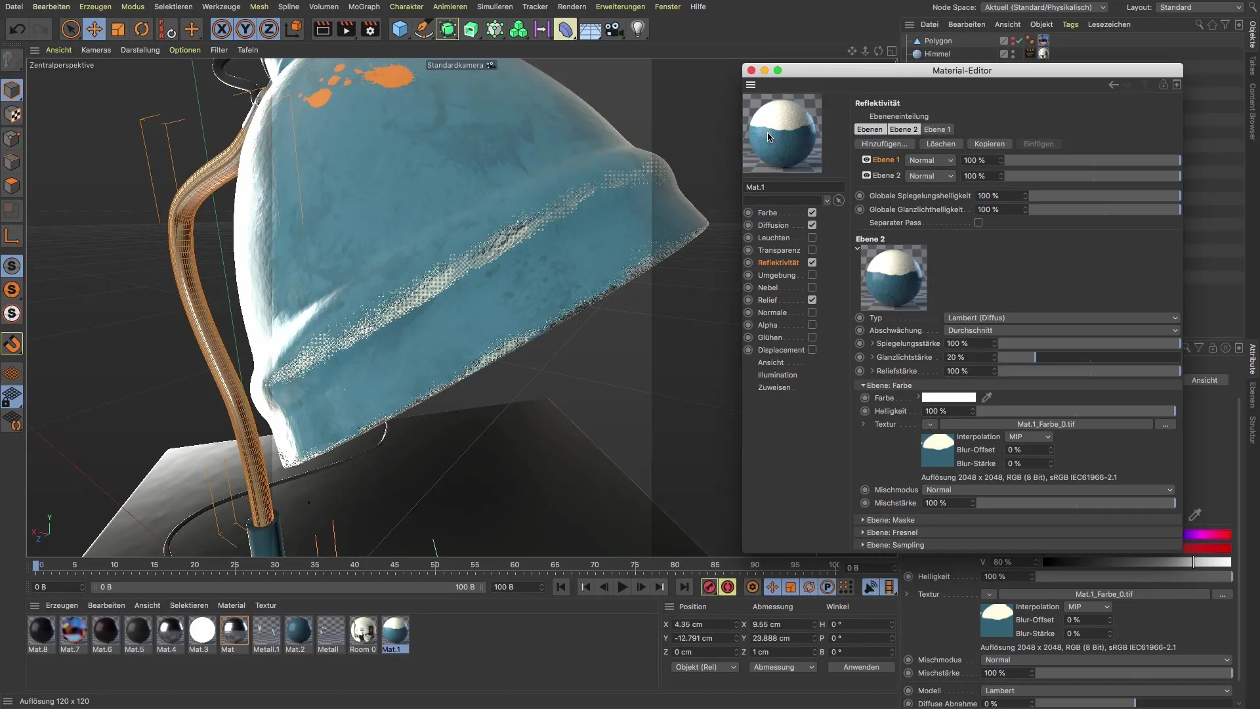Viewport: 1260px width, 709px height.
Task: Select the Scale tool icon
Action: tap(118, 30)
